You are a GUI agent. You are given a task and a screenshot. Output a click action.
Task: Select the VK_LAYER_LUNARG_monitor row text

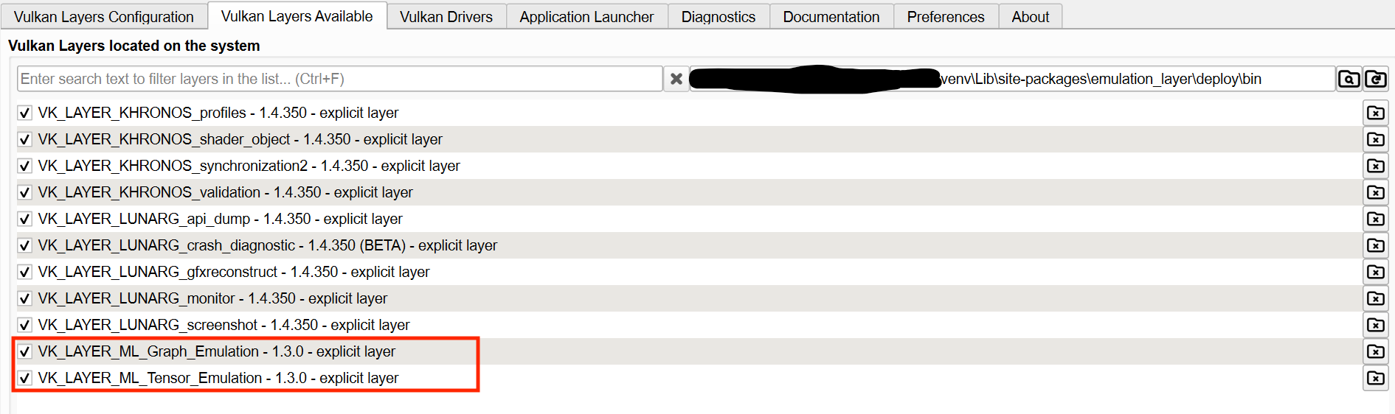tap(212, 298)
